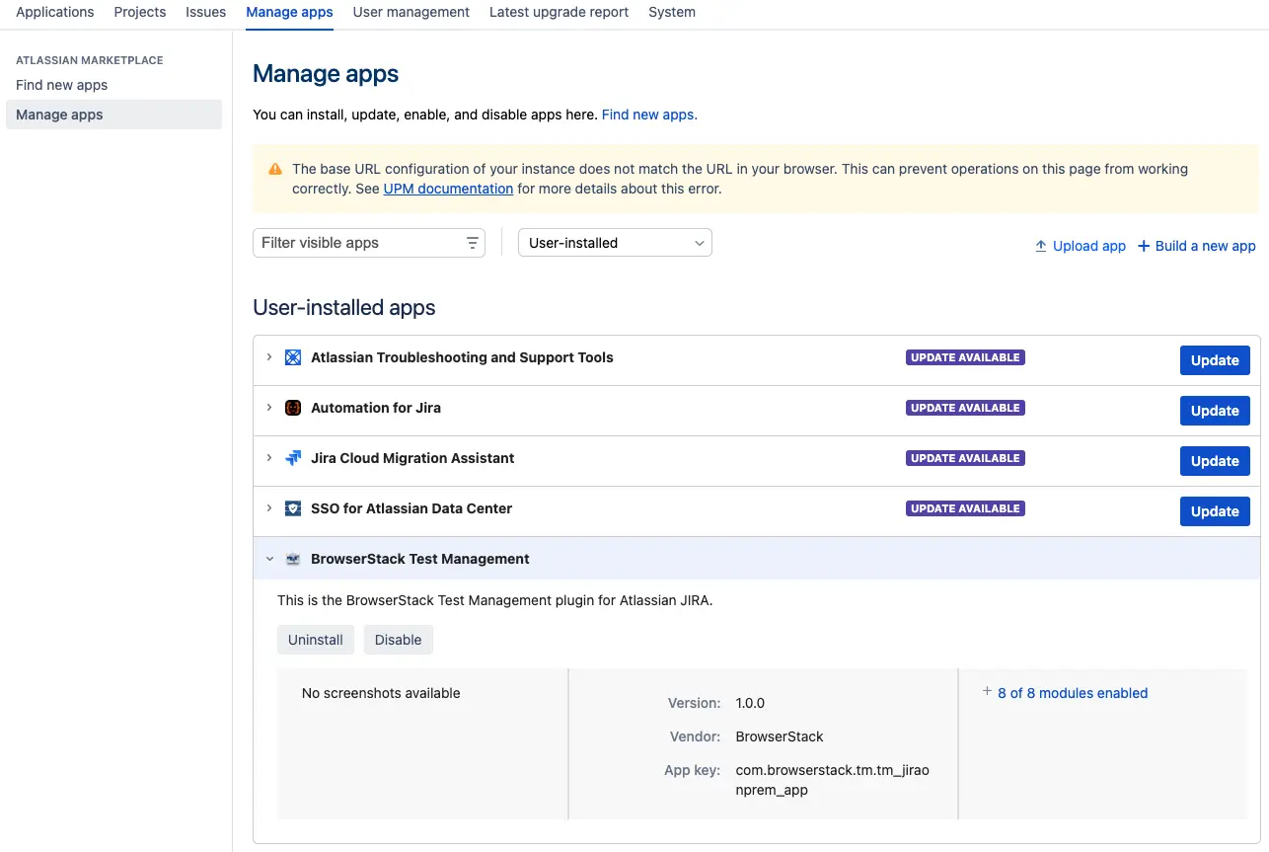Click the SSO for Atlassian Data Center icon
The image size is (1269, 852).
293,508
